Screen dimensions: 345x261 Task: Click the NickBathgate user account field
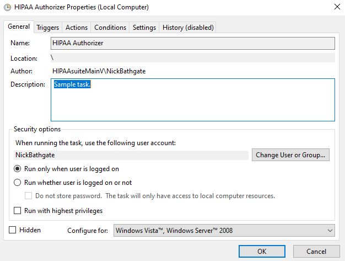coord(131,155)
